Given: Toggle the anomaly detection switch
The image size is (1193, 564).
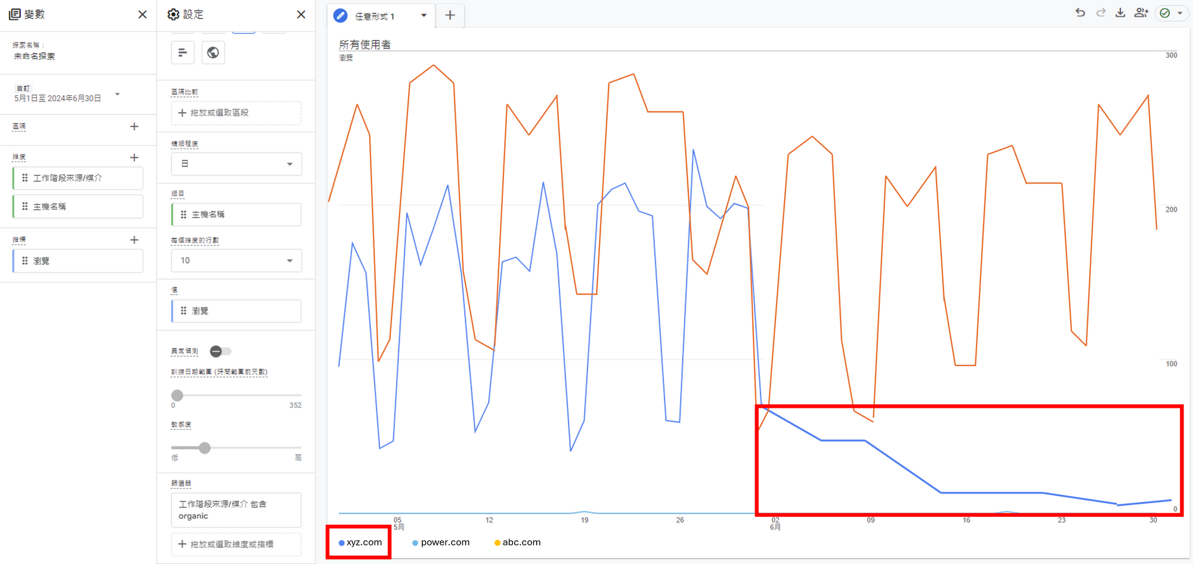Looking at the screenshot, I should tap(220, 351).
